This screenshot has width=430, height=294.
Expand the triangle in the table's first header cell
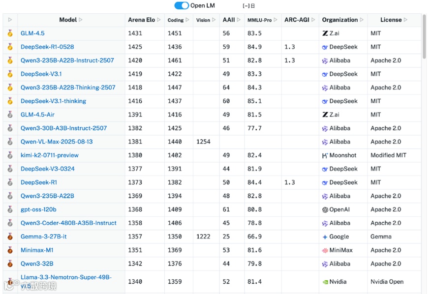click(10, 20)
